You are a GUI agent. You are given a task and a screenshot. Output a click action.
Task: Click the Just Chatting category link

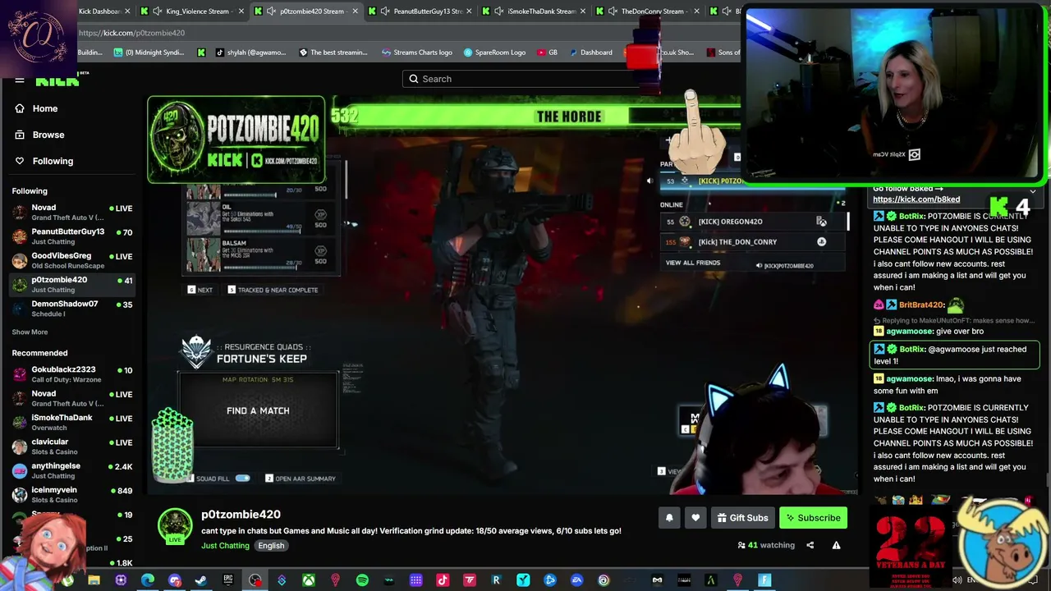click(225, 546)
